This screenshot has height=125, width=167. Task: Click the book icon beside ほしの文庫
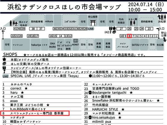[x=4, y=64]
